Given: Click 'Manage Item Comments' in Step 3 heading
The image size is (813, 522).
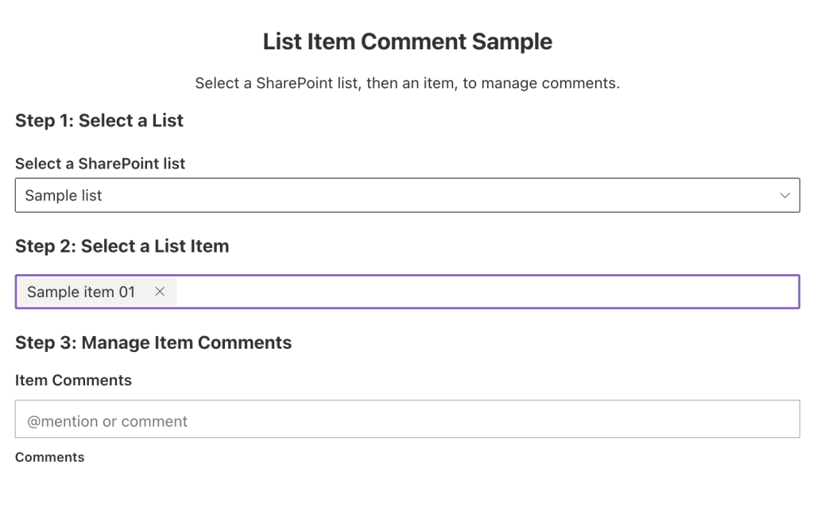Looking at the screenshot, I should [x=187, y=342].
